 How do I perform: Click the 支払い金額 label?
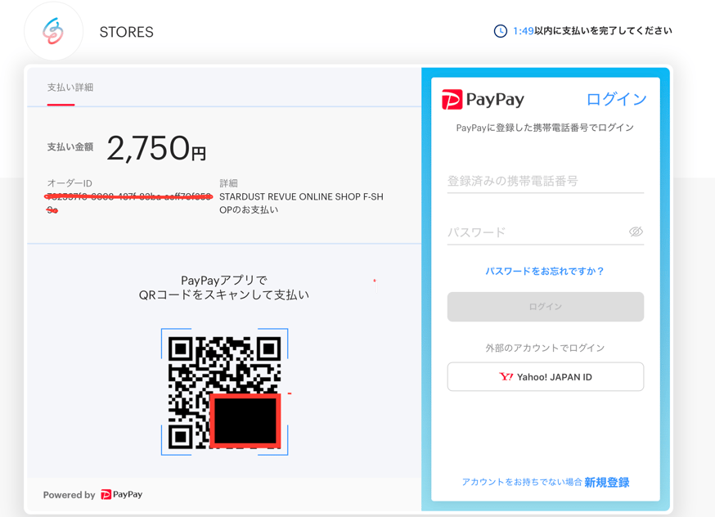click(70, 146)
